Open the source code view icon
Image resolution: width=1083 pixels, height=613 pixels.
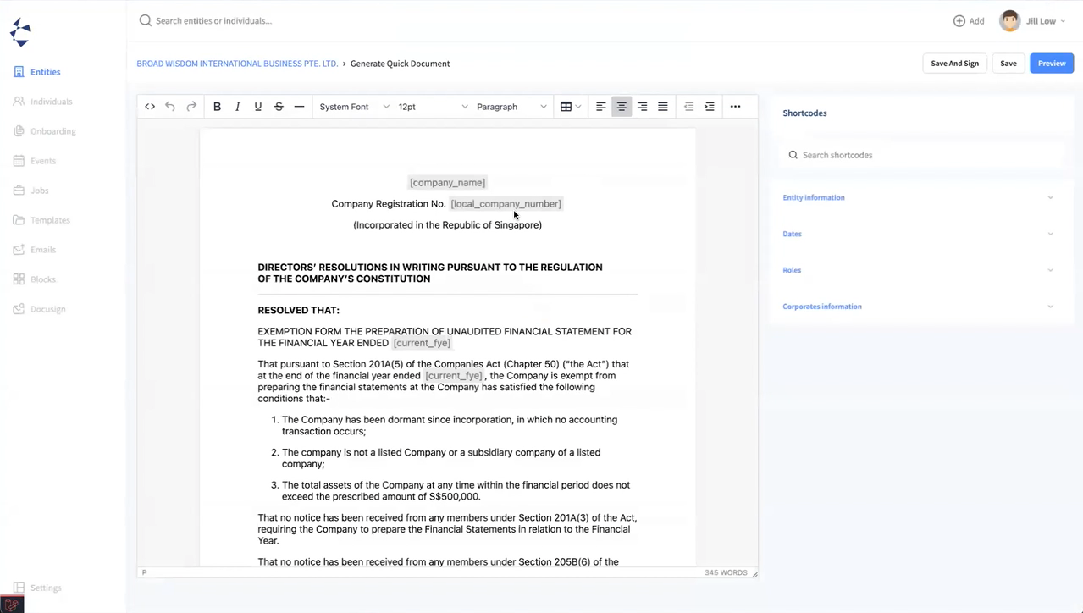pos(150,107)
